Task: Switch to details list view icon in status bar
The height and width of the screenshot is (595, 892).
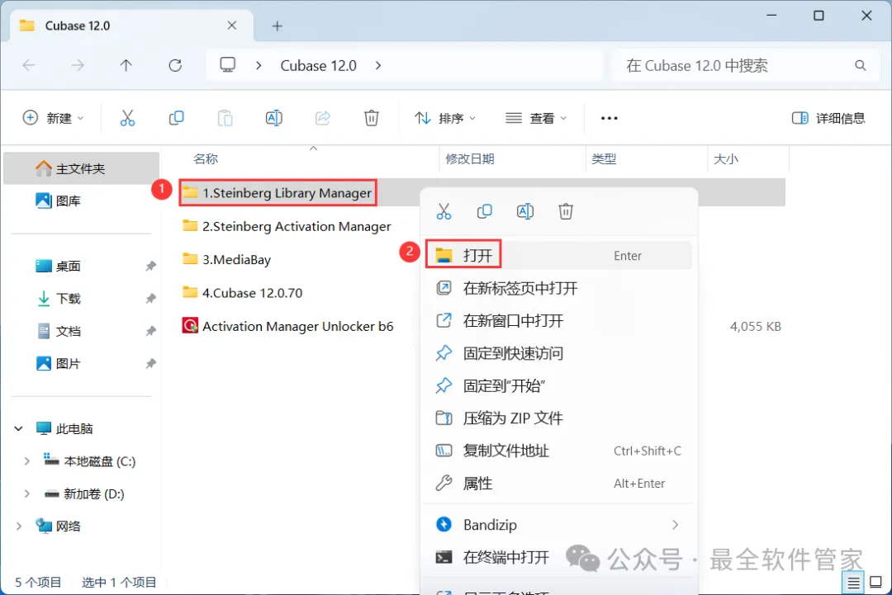Action: point(853,583)
